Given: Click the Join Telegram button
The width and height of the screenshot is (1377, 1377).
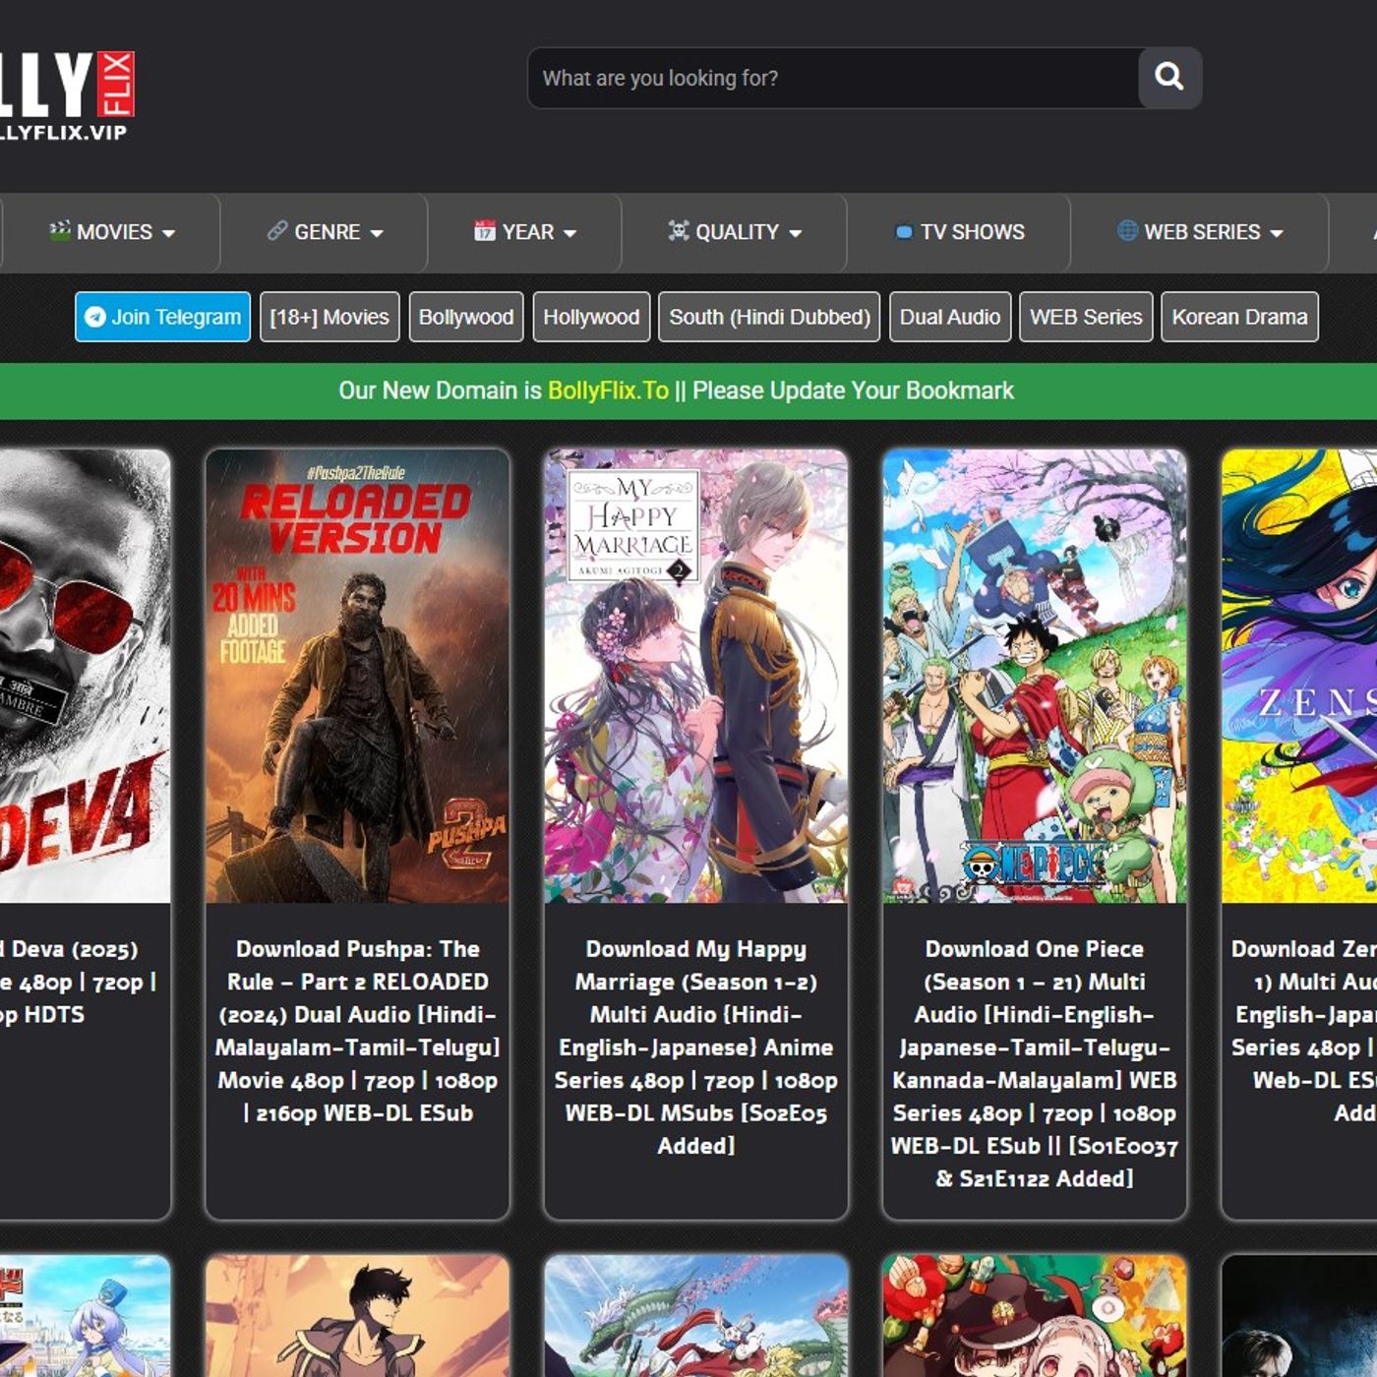Looking at the screenshot, I should [x=163, y=317].
